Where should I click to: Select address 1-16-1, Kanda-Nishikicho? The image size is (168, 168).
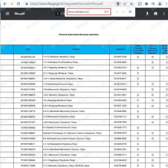(x=63, y=79)
